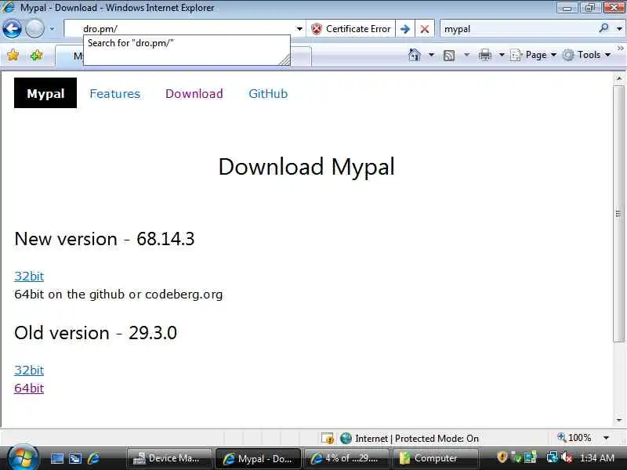Click the muted volume tray icon
This screenshot has height=470, width=627.
coord(567,457)
